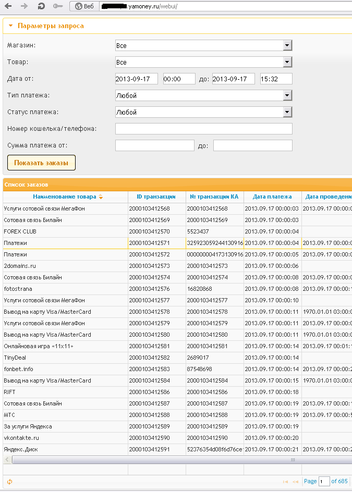The width and height of the screenshot is (352, 492).
Task: Click the Page number input field
Action: [324, 482]
